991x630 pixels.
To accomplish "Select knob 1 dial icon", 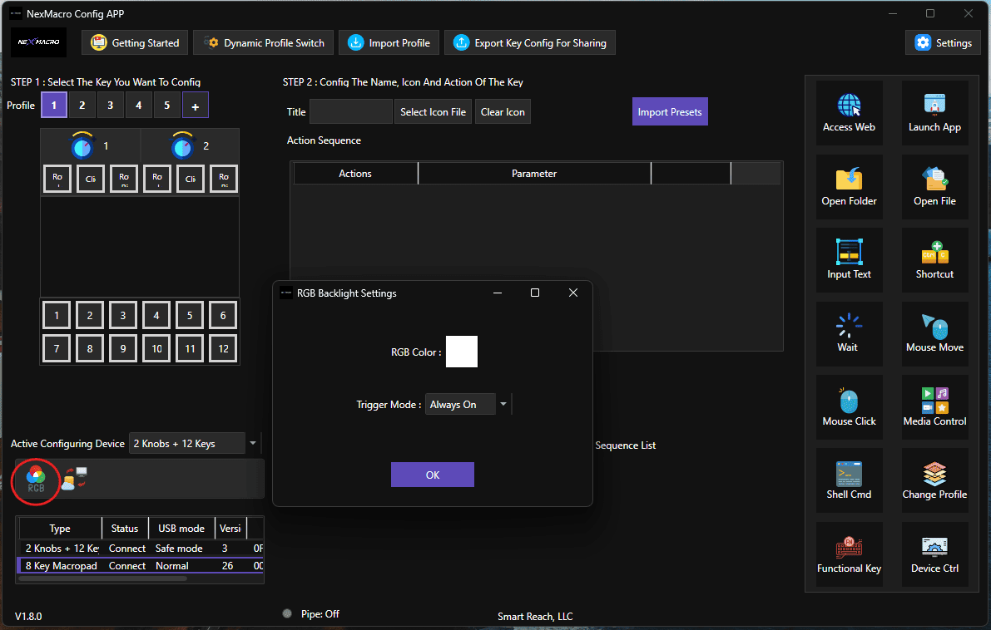I will click(x=82, y=145).
